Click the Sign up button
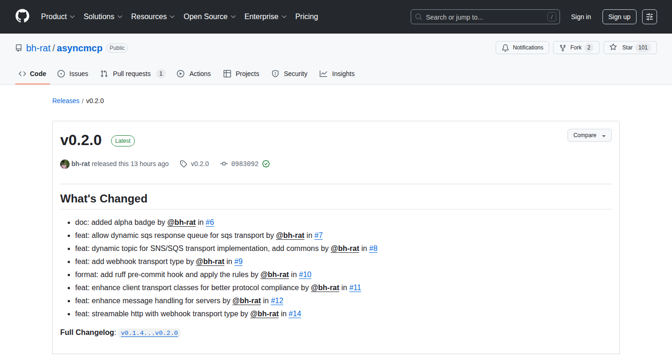Viewport: 672px width, 355px height. pos(619,17)
